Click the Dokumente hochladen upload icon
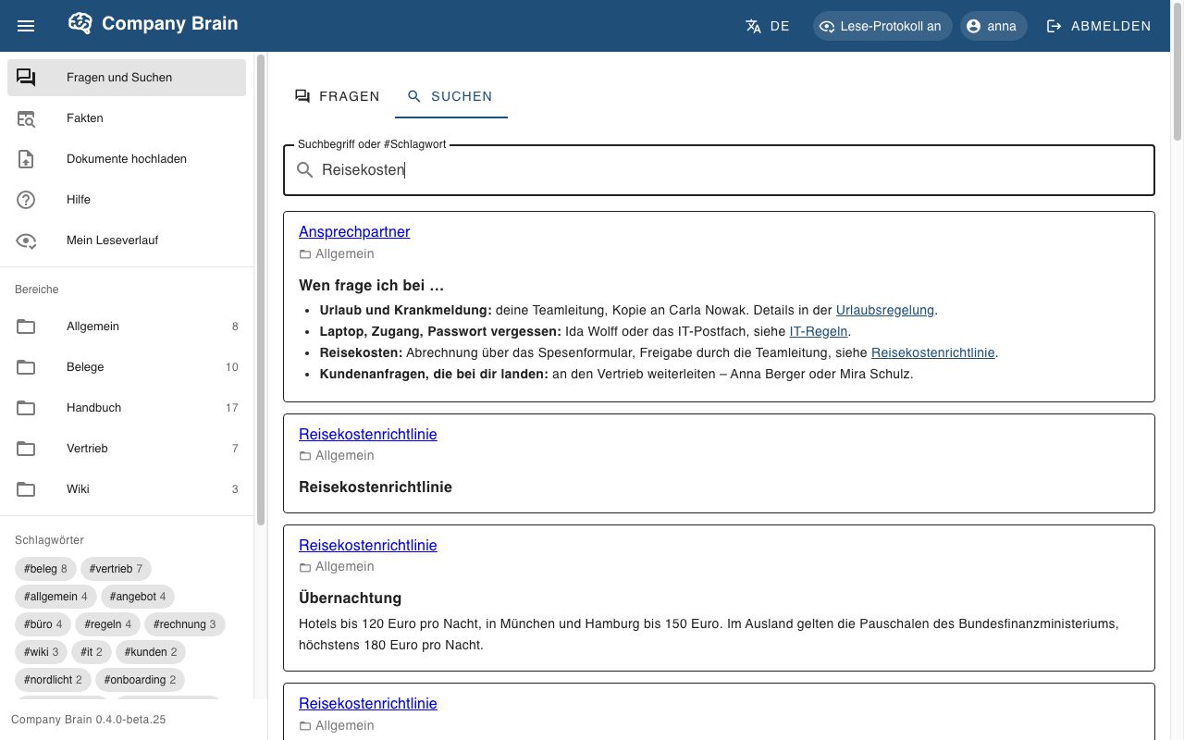The image size is (1184, 740). point(26,159)
